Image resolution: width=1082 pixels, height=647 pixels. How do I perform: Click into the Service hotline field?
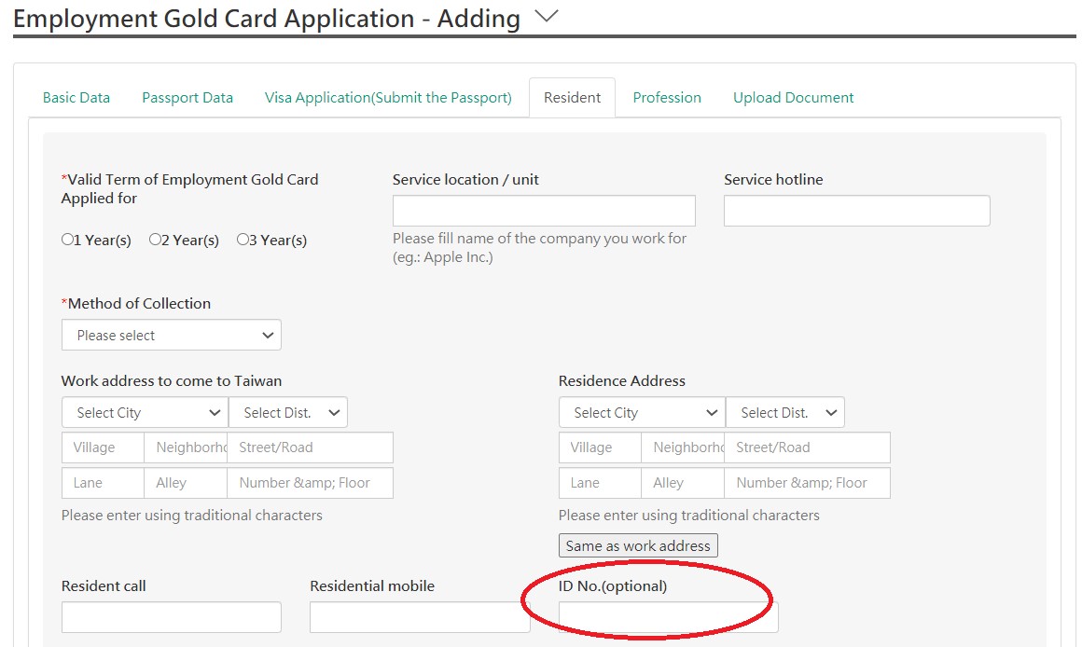[x=857, y=211]
